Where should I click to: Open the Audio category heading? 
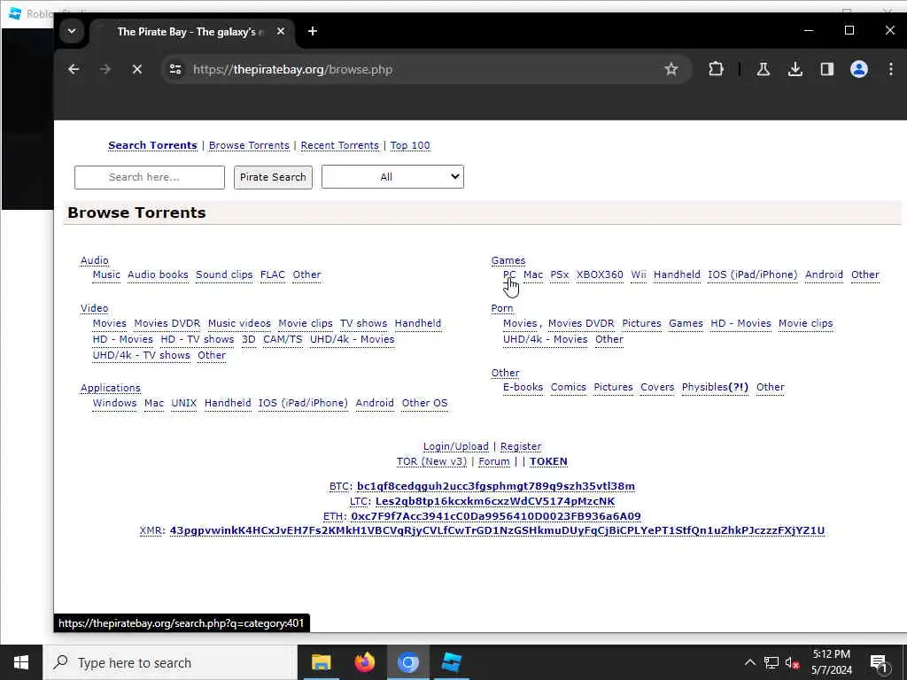coord(94,261)
